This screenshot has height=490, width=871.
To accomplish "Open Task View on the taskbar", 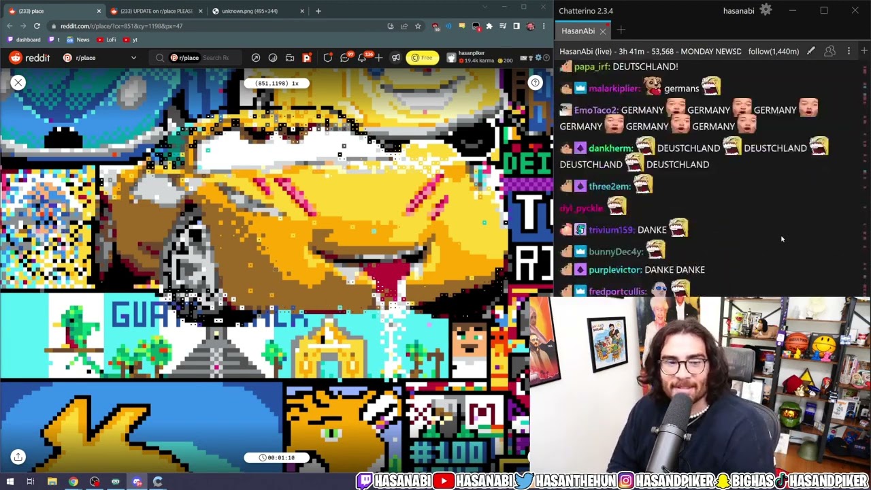I will click(x=31, y=482).
